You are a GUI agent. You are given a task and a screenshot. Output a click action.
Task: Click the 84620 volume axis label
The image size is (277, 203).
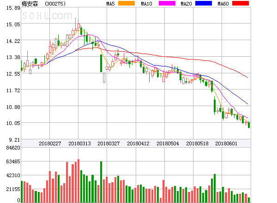tap(13, 148)
